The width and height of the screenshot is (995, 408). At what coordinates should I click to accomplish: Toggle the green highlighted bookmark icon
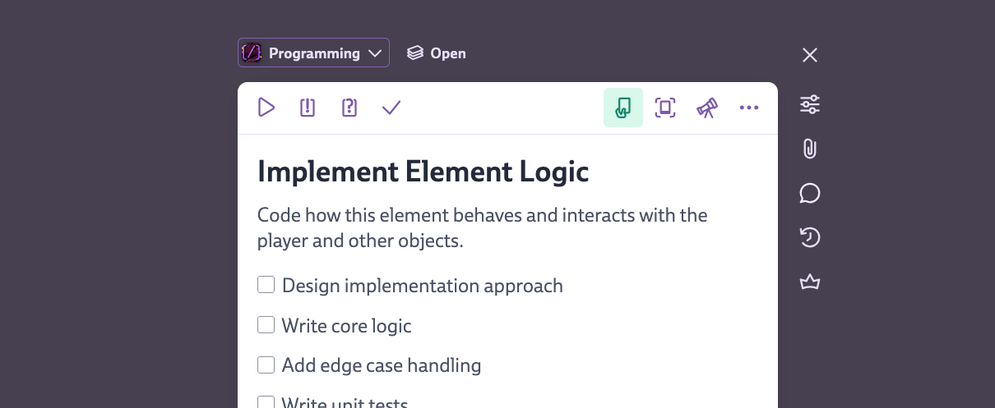623,108
